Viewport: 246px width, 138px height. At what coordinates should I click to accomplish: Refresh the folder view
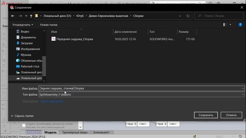click(188, 16)
